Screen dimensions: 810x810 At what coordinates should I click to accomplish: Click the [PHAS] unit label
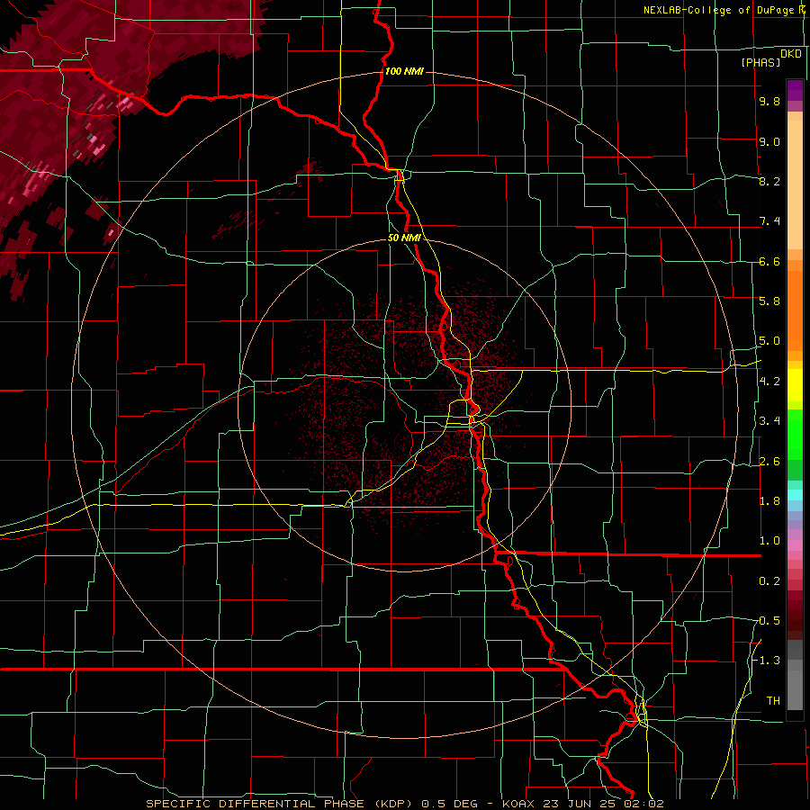760,62
